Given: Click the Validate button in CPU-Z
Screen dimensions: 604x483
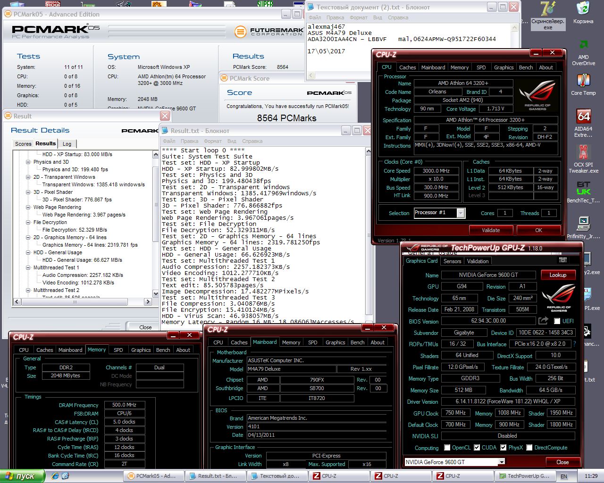Looking at the screenshot, I should point(491,230).
